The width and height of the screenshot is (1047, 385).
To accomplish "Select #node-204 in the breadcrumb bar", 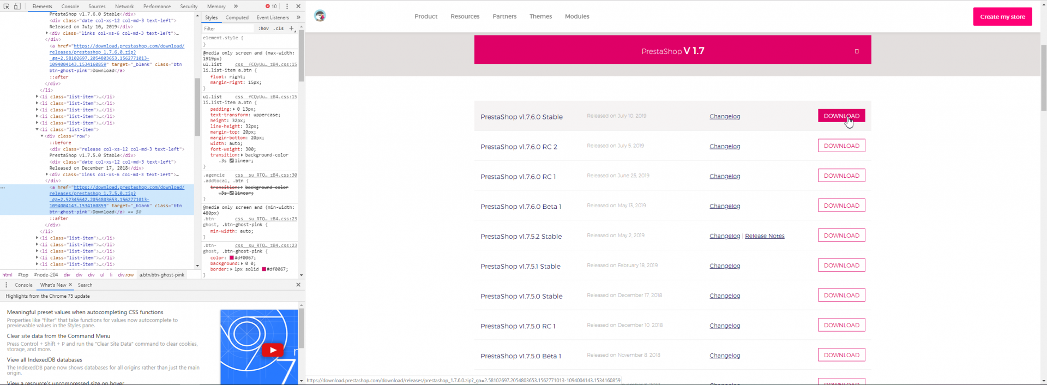I will (46, 275).
